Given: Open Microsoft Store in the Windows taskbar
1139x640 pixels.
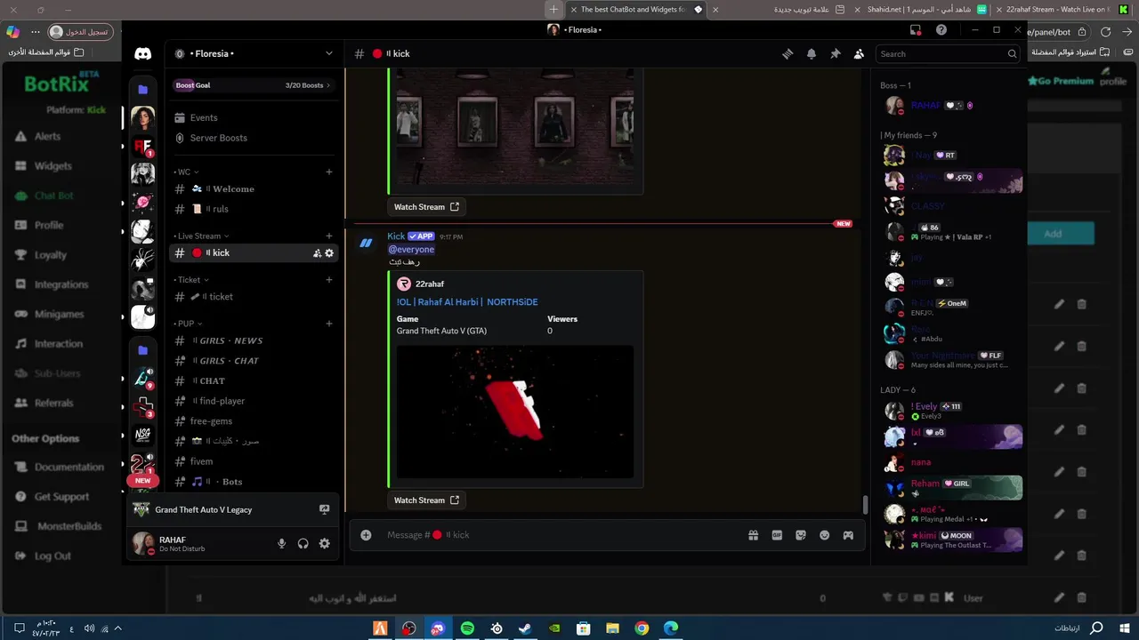Looking at the screenshot, I should (584, 628).
